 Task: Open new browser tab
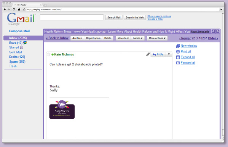click(45, 5)
